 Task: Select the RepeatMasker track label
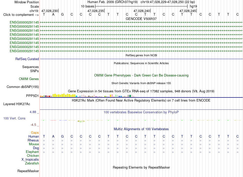[28, 171]
